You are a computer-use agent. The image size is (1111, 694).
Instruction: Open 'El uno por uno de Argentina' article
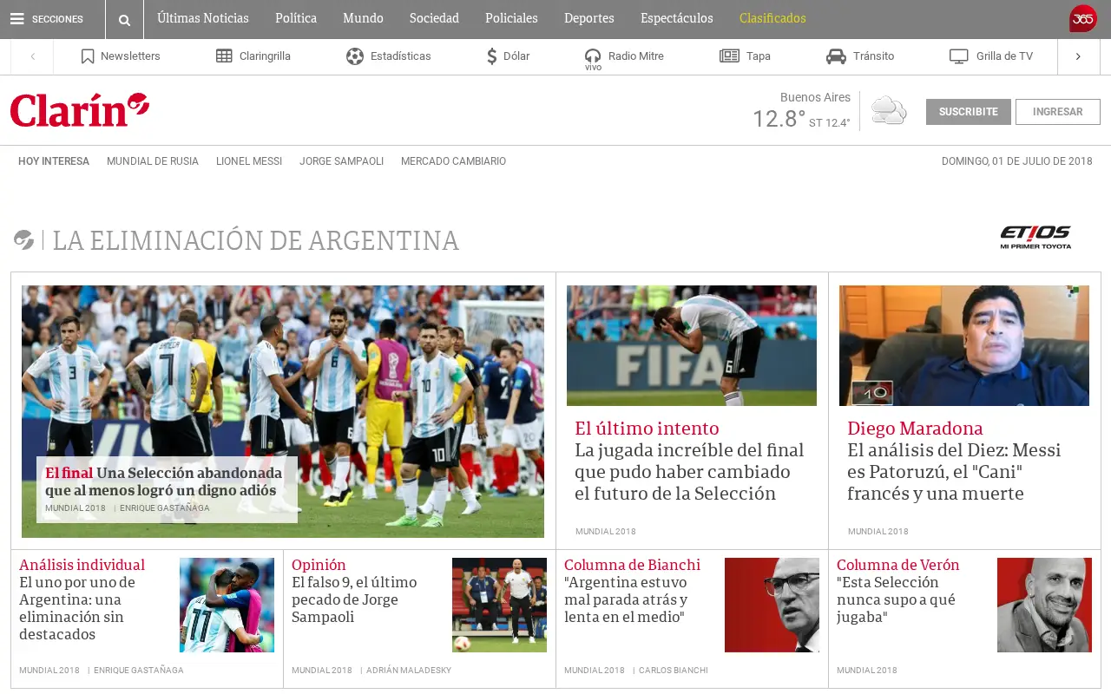tap(77, 608)
